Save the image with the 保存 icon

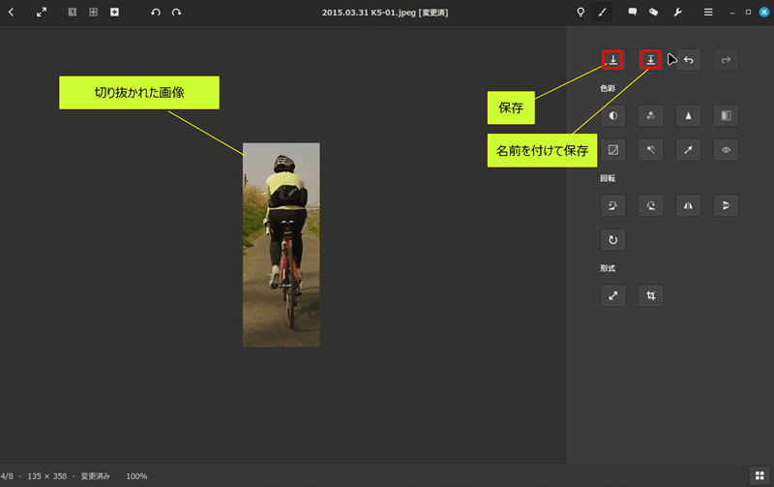613,60
